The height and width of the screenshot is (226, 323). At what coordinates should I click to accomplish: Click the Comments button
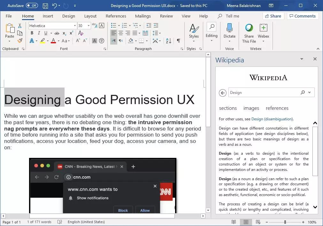(x=303, y=16)
